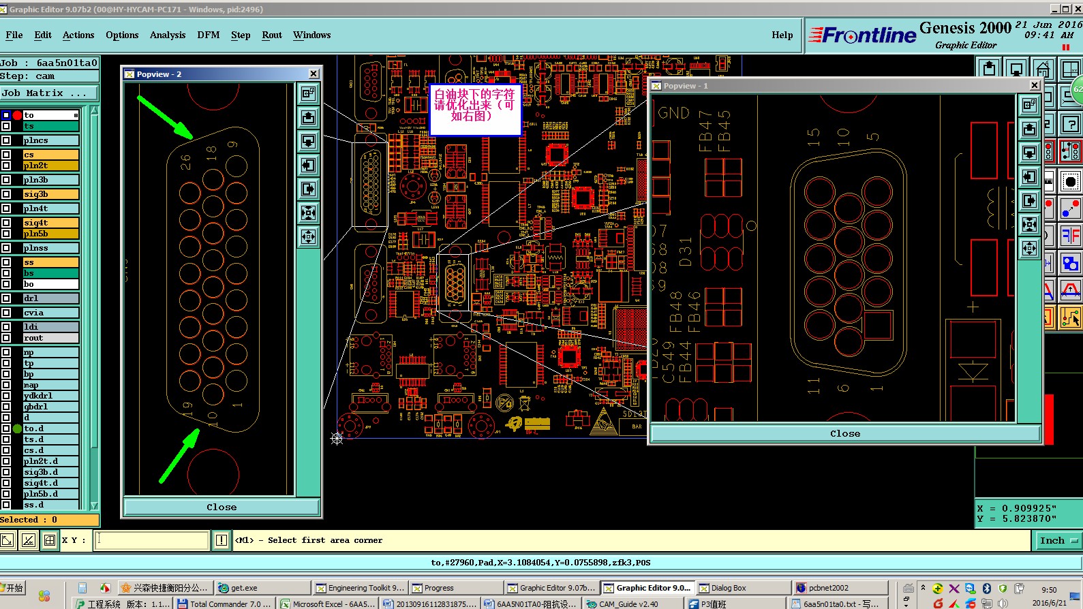
Task: Zoom out using Popview - 1 diverging arrows icon
Action: [1030, 248]
